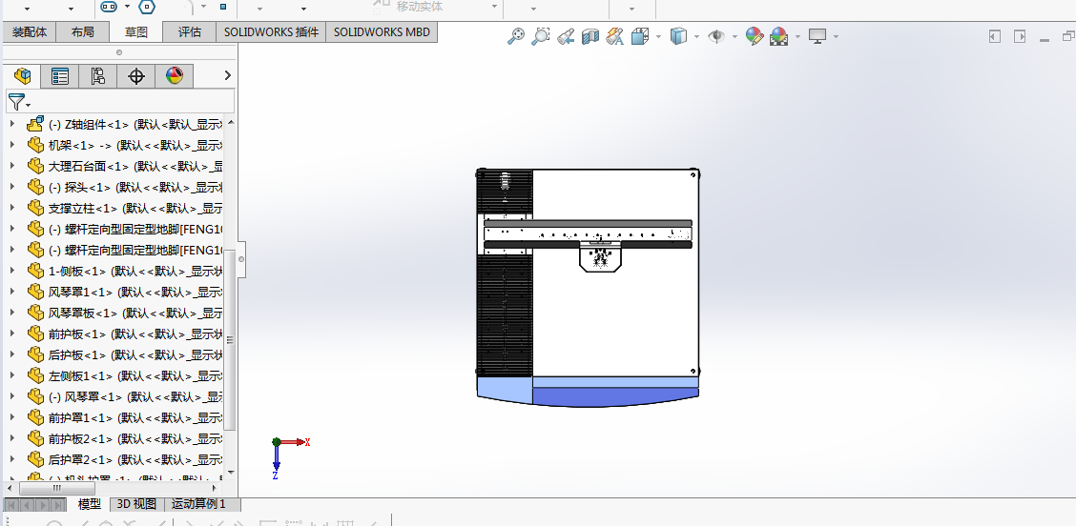
Task: Click the 移动实体 command
Action: click(420, 6)
